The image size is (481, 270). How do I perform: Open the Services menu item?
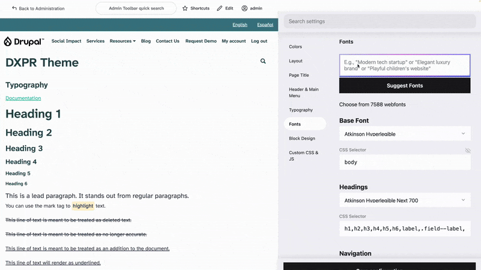click(96, 41)
